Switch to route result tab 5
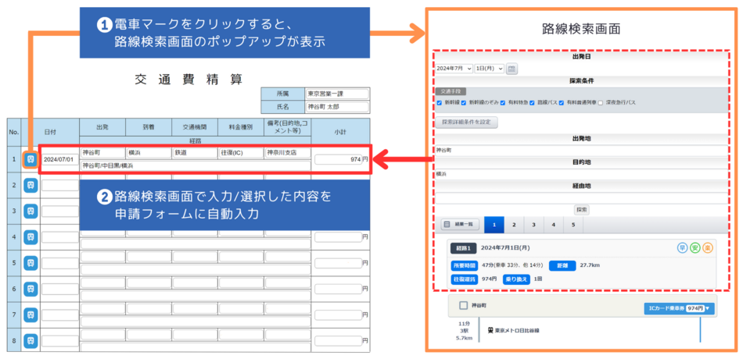Screen dimensions: 743x359 click(x=573, y=225)
